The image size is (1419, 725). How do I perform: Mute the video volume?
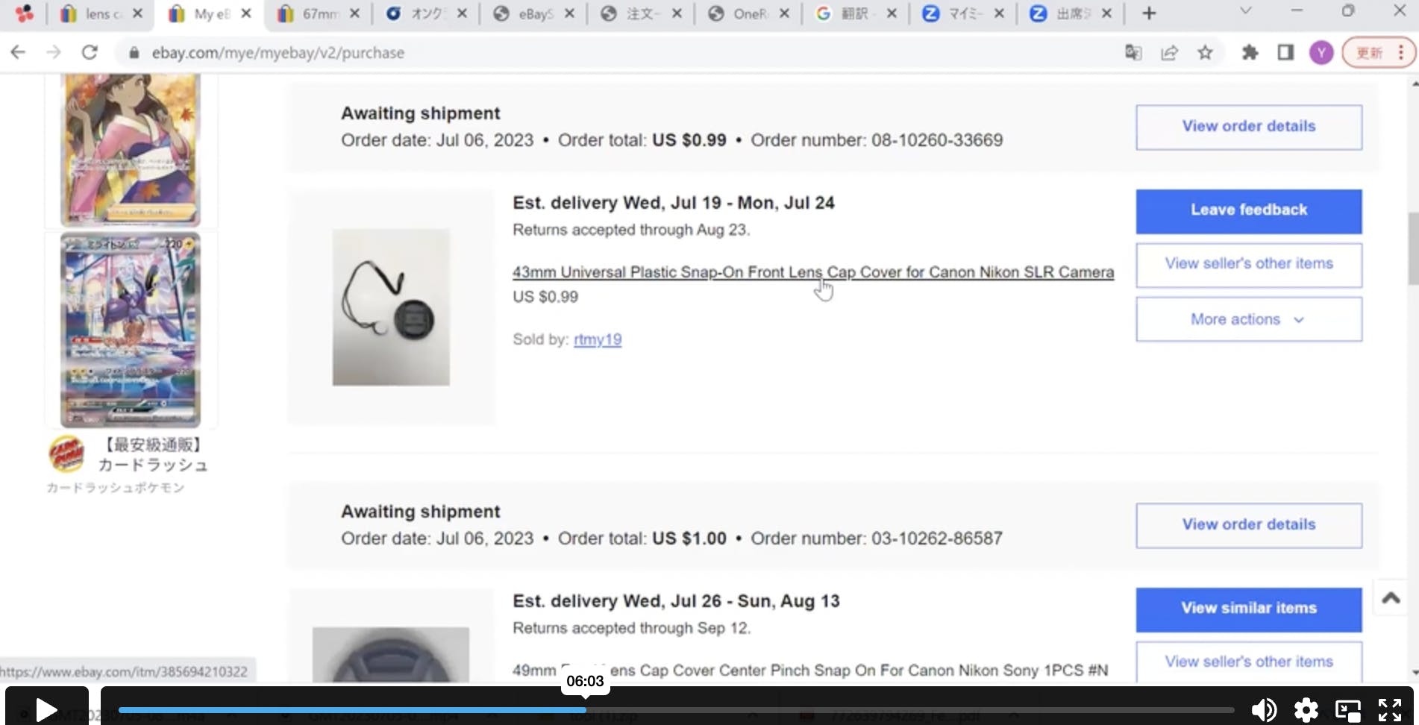[x=1264, y=709]
